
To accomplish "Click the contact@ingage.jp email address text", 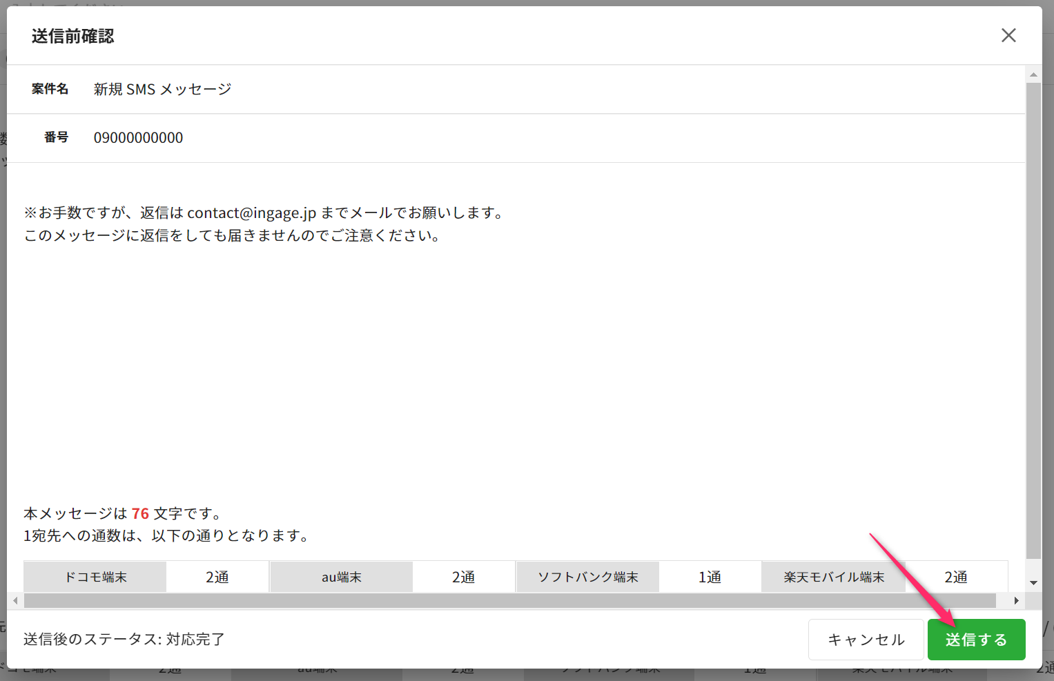I will [x=251, y=213].
